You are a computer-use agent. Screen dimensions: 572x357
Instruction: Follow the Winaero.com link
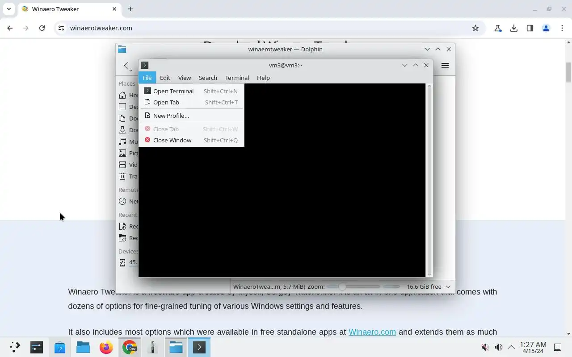click(x=372, y=332)
